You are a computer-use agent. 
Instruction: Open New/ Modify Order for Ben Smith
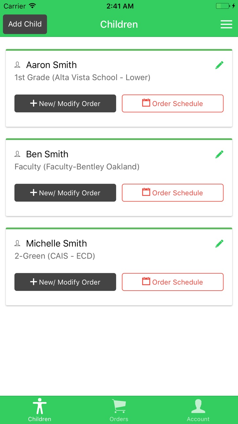[65, 193]
